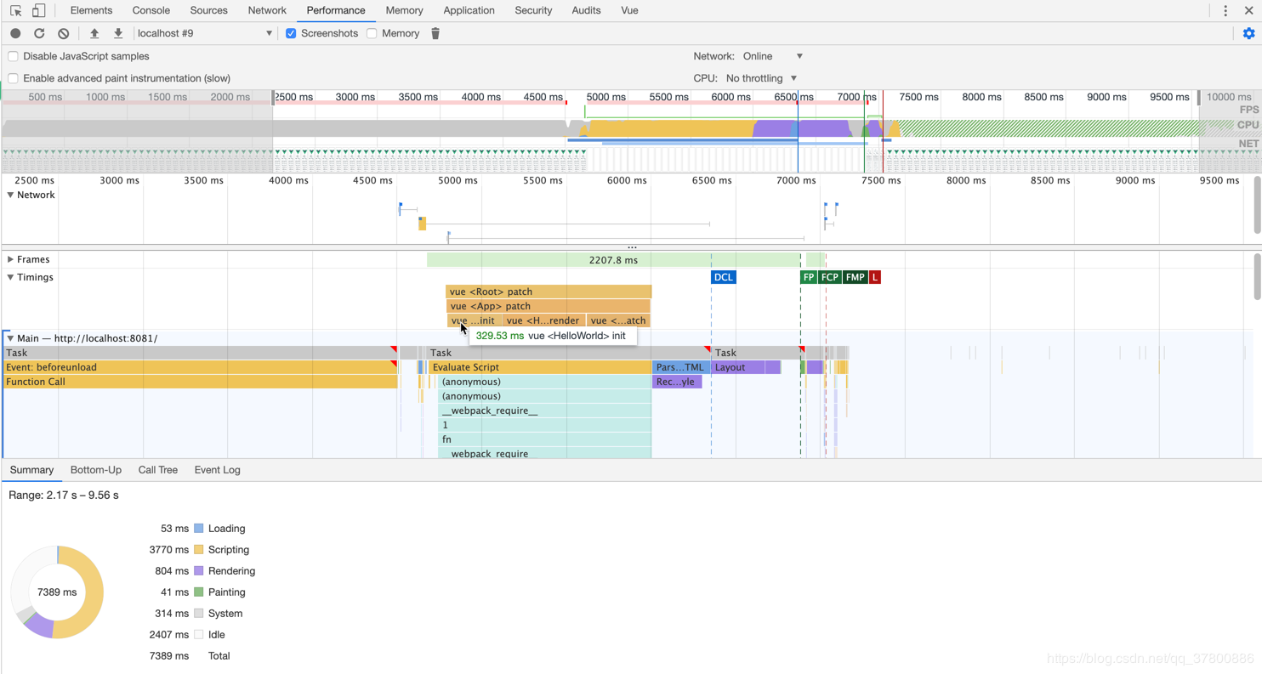Start recording with the Record button
1262x674 pixels.
(x=15, y=33)
